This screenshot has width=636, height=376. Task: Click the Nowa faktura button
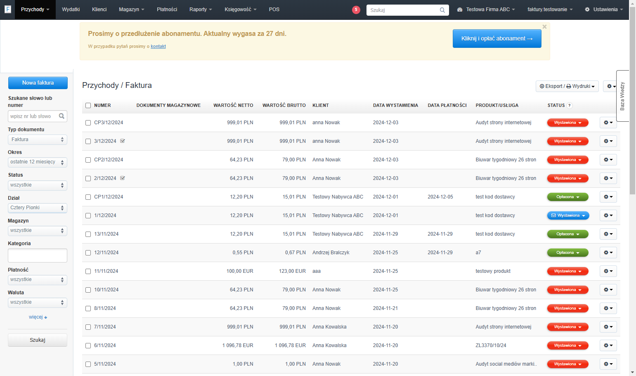pyautogui.click(x=38, y=83)
